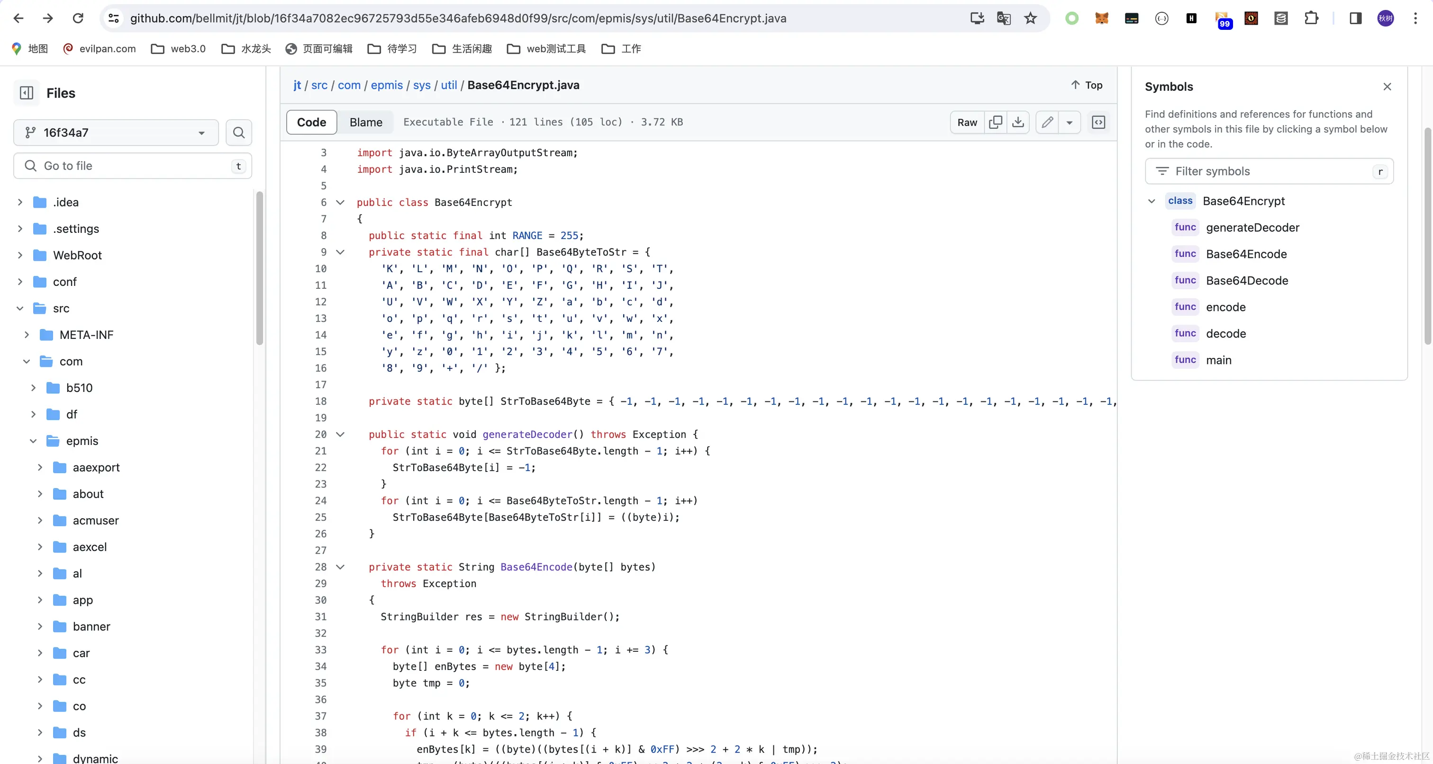This screenshot has width=1433, height=764.
Task: Edit this file with the pencil icon
Action: pos(1047,122)
